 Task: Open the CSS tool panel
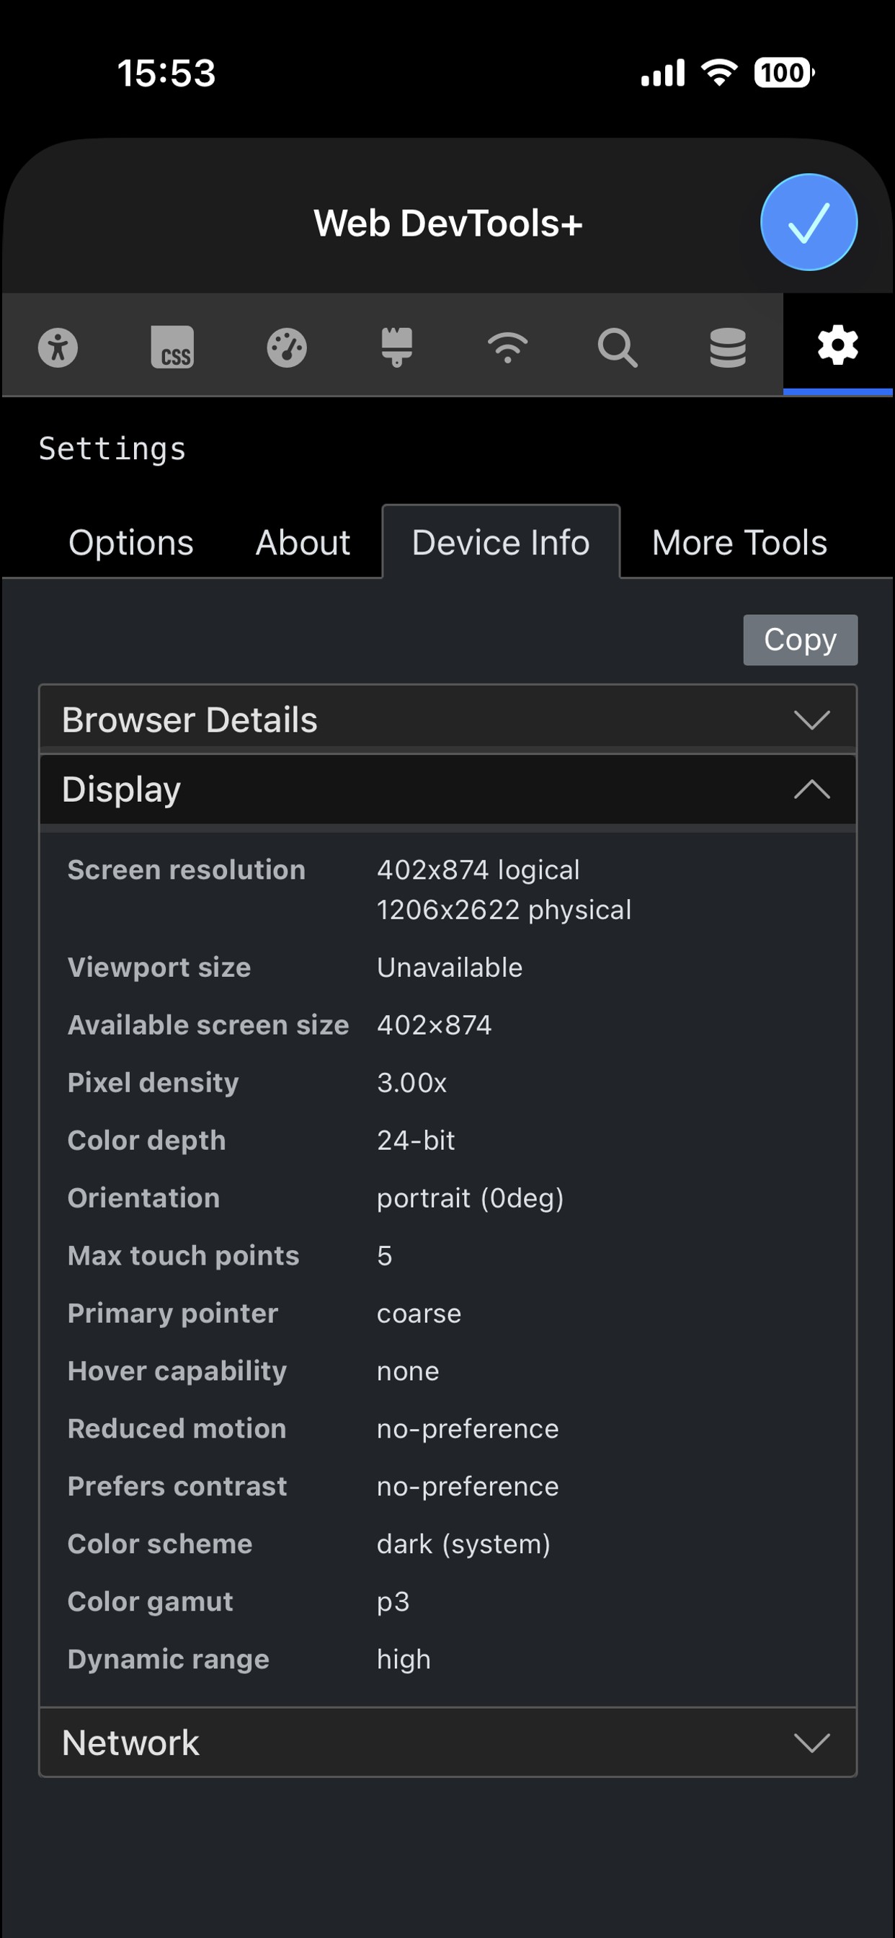click(172, 347)
